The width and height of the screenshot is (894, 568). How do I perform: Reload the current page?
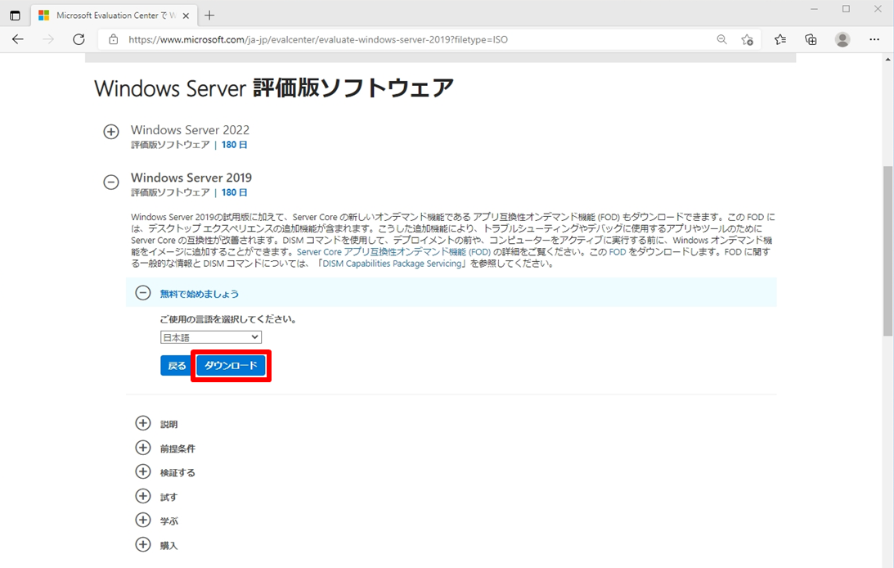point(79,39)
